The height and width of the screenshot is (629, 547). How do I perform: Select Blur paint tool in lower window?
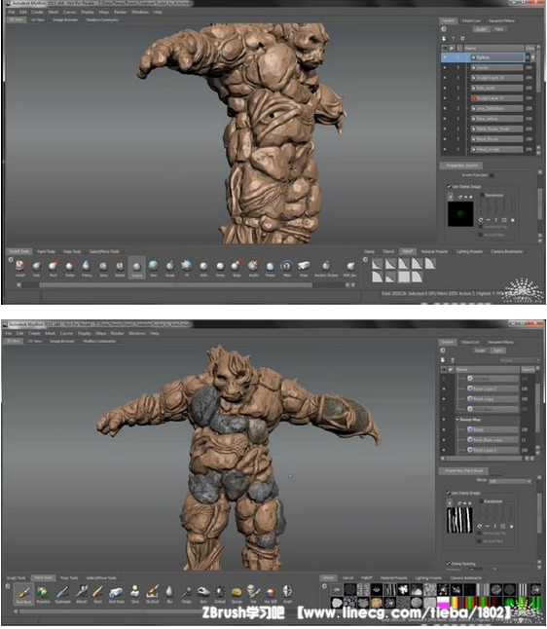[x=169, y=594]
